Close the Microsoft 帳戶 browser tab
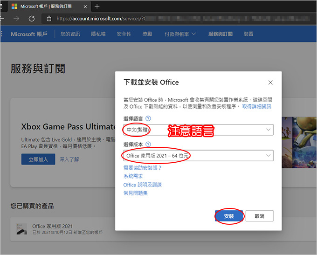The height and width of the screenshot is (255, 317). point(85,7)
